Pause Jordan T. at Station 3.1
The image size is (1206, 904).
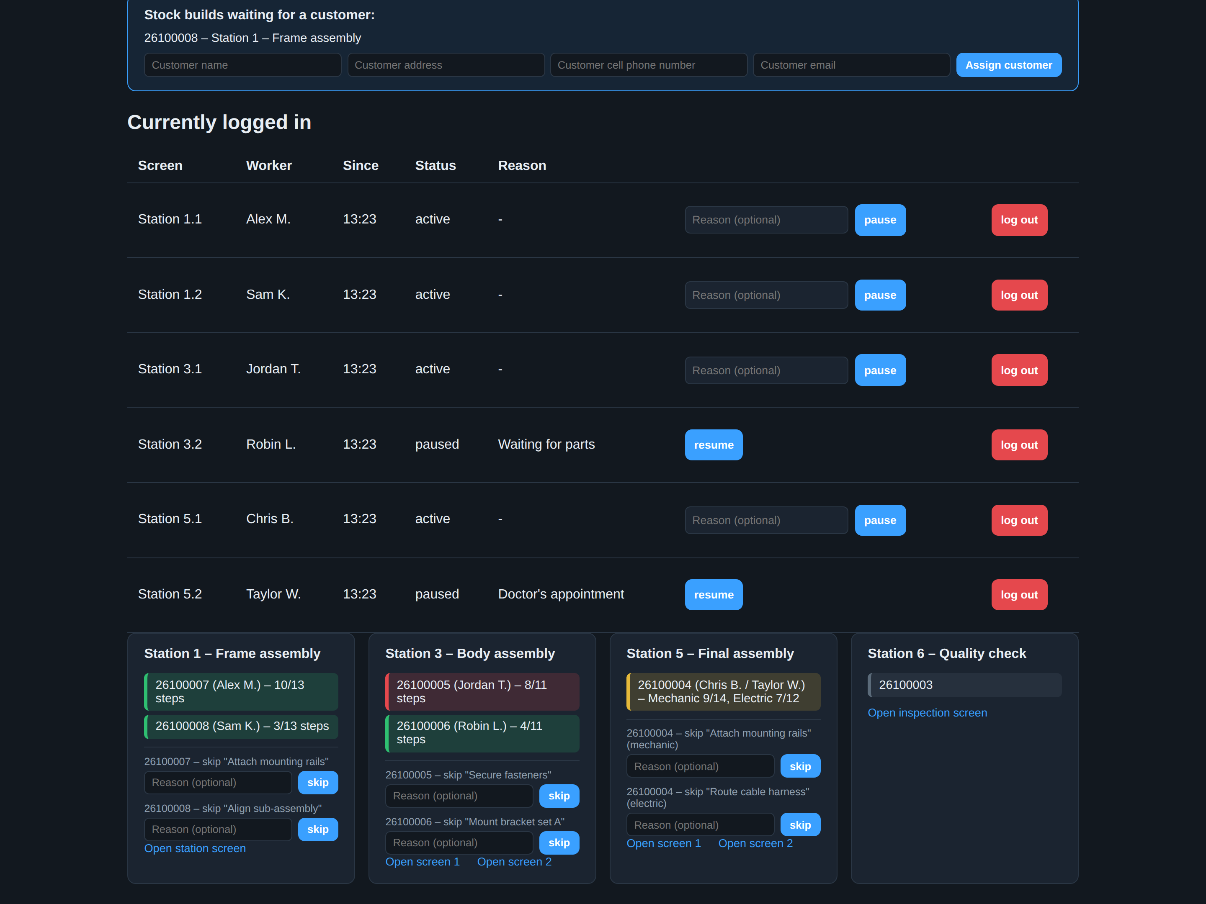coord(880,370)
